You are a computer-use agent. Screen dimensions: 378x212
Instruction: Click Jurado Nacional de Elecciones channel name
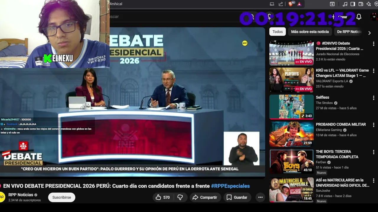pyautogui.click(x=338, y=54)
